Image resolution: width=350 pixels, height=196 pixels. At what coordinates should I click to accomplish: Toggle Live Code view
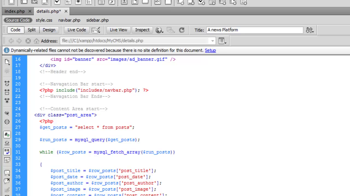(77, 30)
